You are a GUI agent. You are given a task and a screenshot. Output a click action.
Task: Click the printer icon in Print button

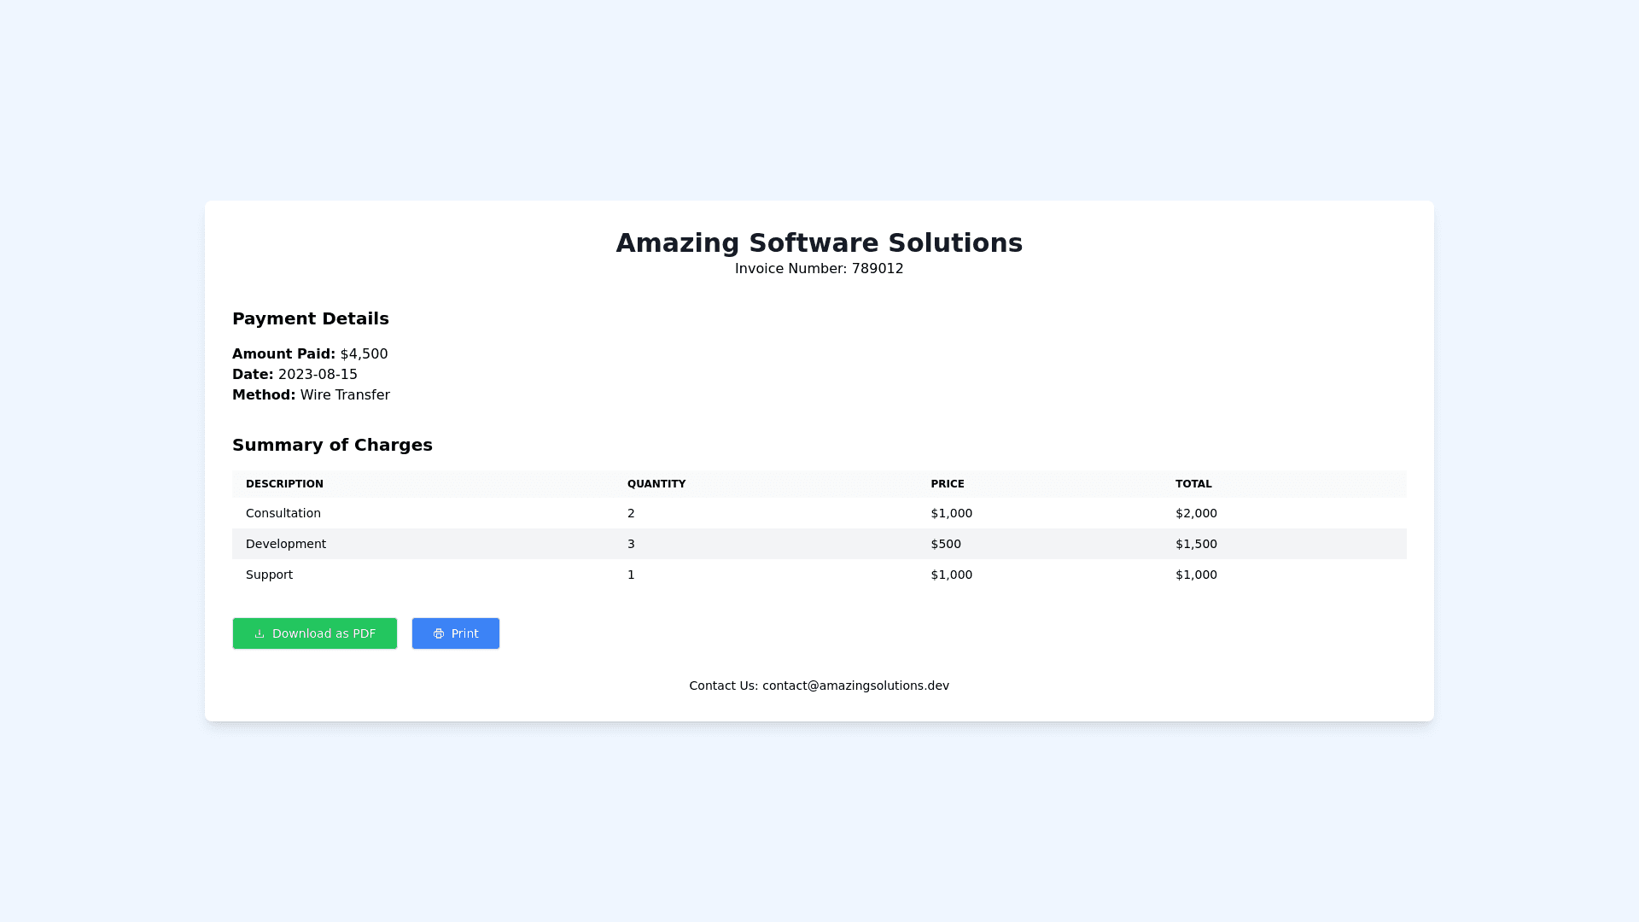click(x=439, y=634)
